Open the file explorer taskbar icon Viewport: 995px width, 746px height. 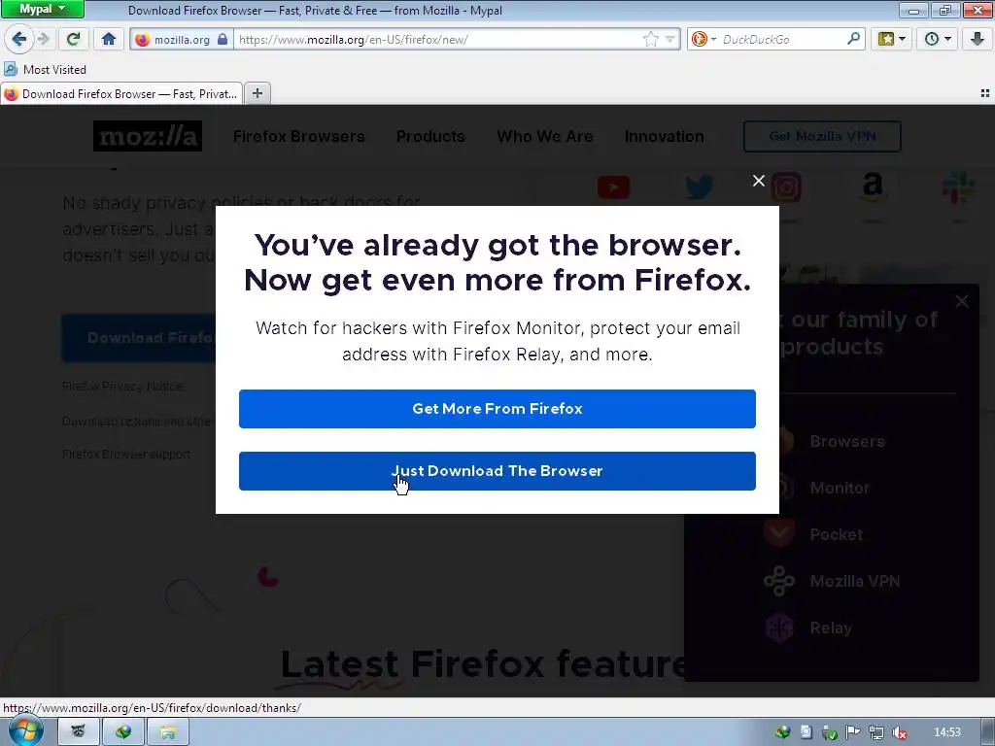click(168, 732)
